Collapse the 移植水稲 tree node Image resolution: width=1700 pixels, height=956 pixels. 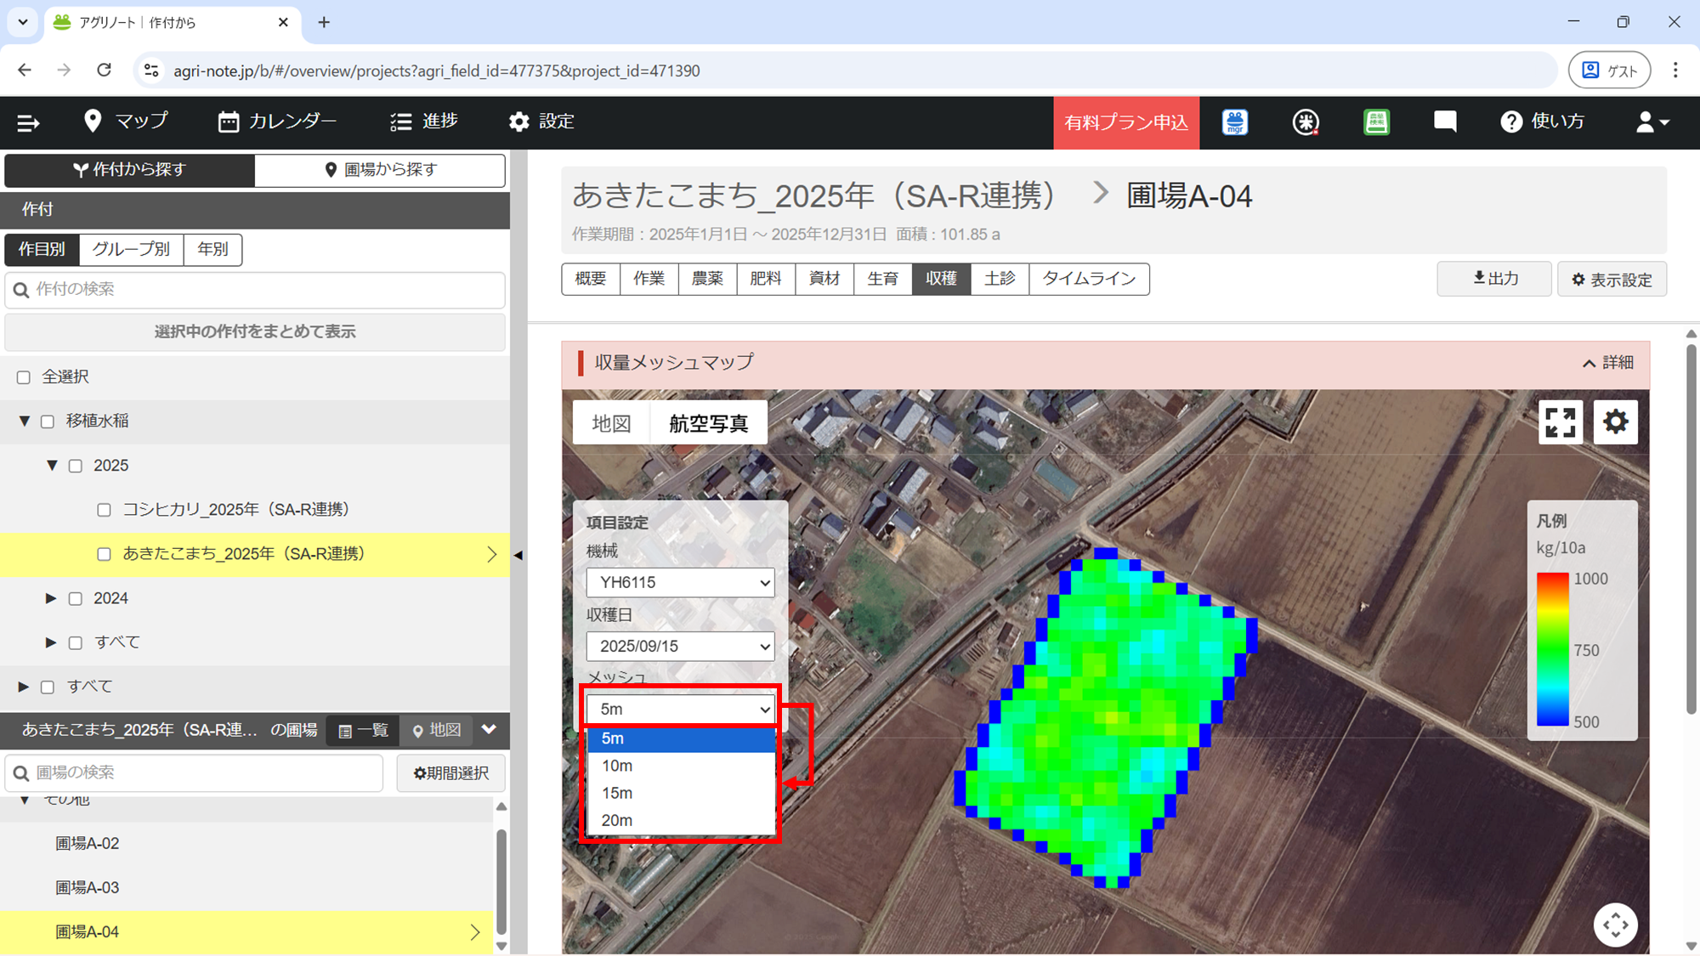coord(24,421)
